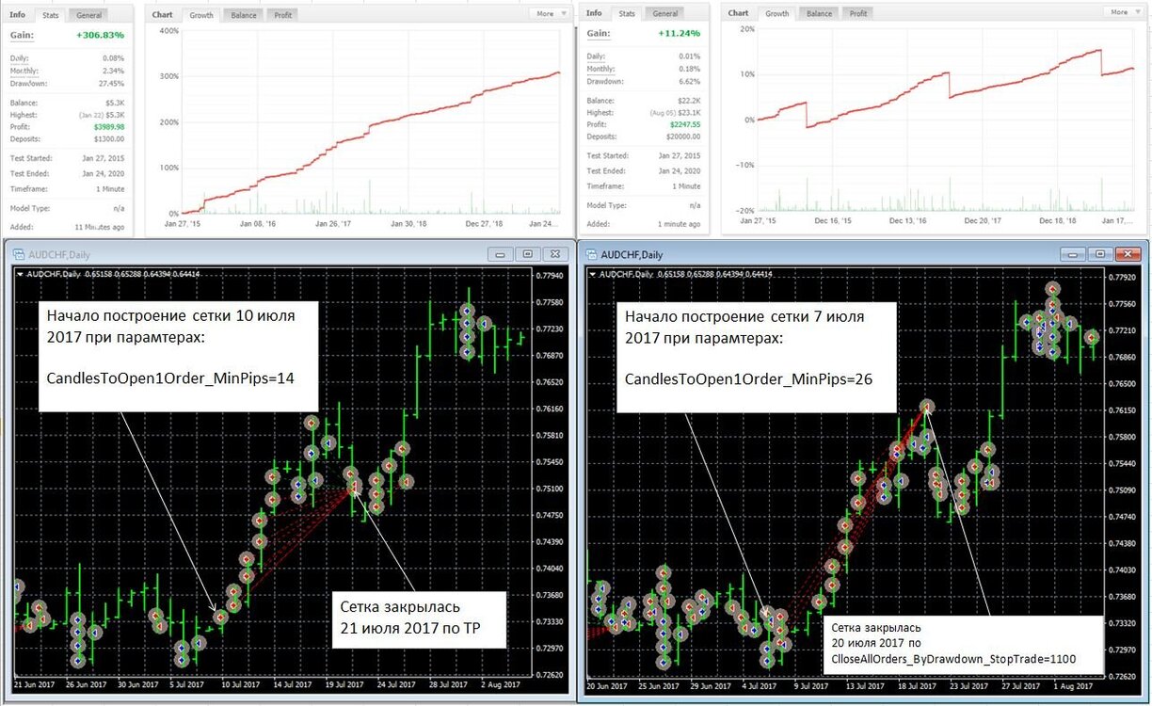The height and width of the screenshot is (706, 1152).
Task: Click the 400% axis label
Action: (x=169, y=31)
